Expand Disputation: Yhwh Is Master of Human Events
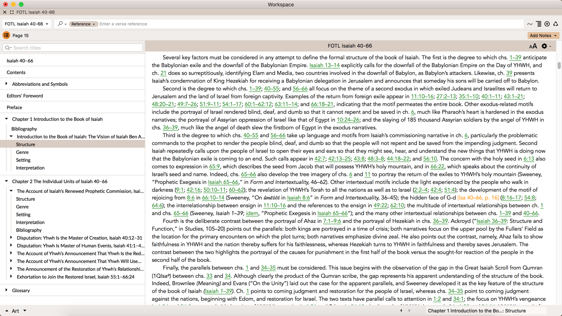This screenshot has height=316, width=562. click(x=11, y=245)
